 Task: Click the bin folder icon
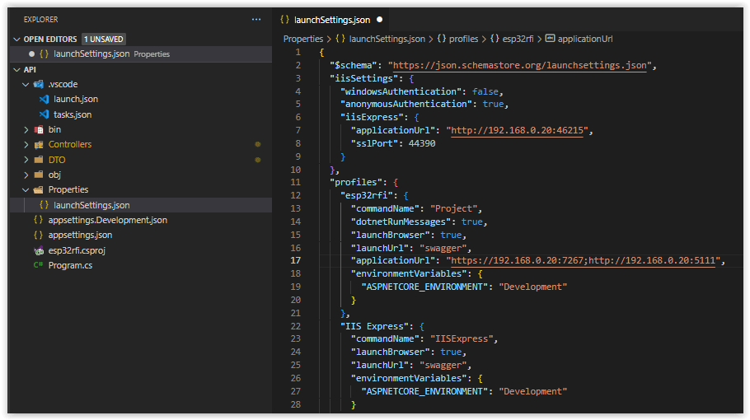pos(39,129)
